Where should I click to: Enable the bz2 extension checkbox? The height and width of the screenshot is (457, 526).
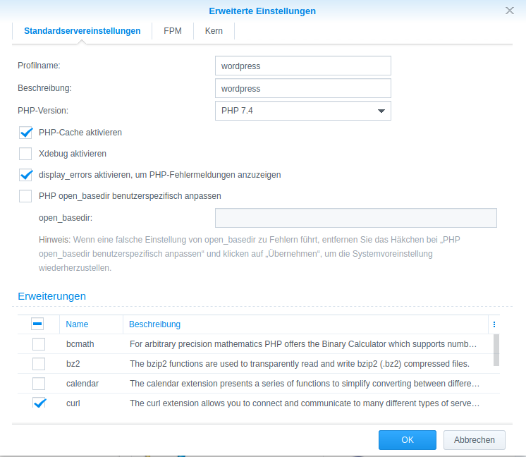(39, 364)
